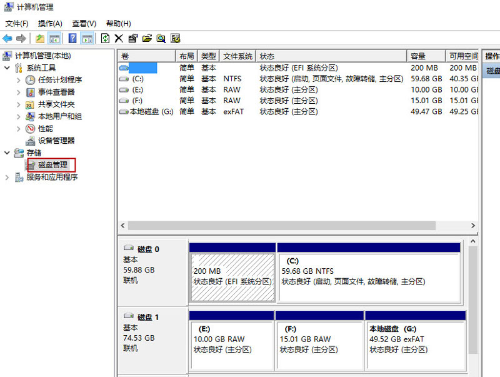This screenshot has height=377, width=500.
Task: Open the 文件(F) menu
Action: 17,24
